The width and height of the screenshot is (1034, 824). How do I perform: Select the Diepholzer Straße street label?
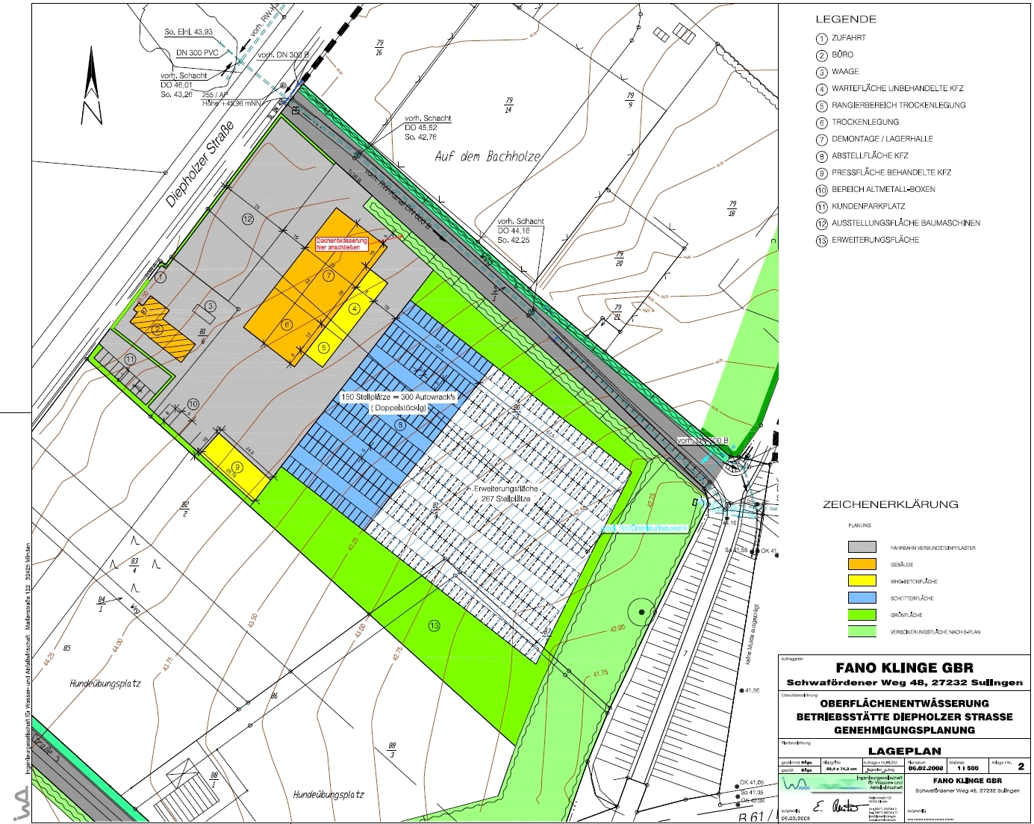pos(199,164)
